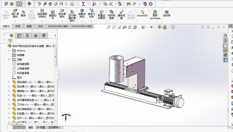Select the 上视基准面 top plane
233x132 pixels.
(x=23, y=69)
